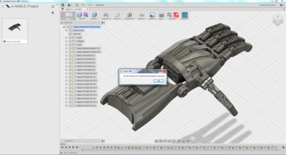This screenshot has width=286, height=155.
Task: Click the Create box icon
Action: pyautogui.click(x=79, y=15)
